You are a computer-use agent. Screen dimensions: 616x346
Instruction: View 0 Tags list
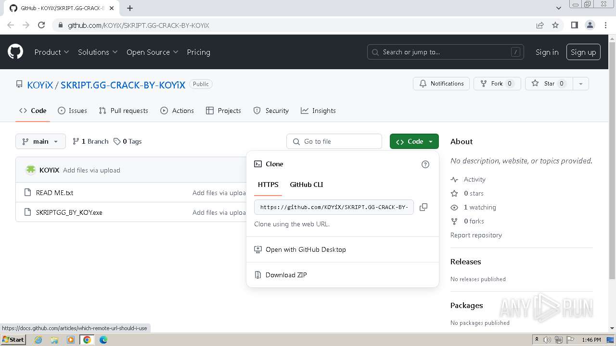click(x=128, y=141)
